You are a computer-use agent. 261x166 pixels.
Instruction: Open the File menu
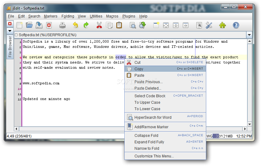(11, 16)
